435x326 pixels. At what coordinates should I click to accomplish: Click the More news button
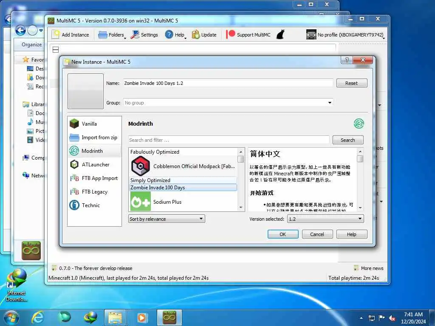pos(369,268)
